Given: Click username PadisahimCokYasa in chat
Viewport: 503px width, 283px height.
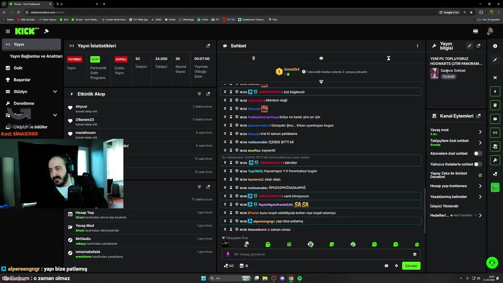Looking at the screenshot, I should tap(263, 117).
